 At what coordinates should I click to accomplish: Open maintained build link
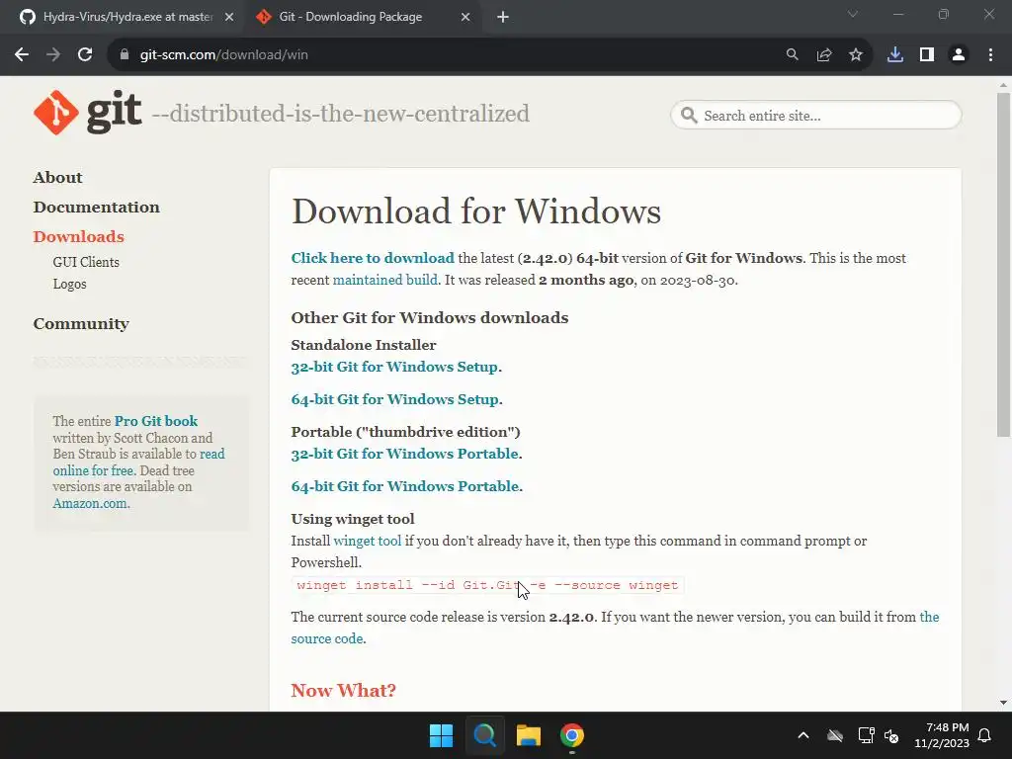click(x=385, y=280)
